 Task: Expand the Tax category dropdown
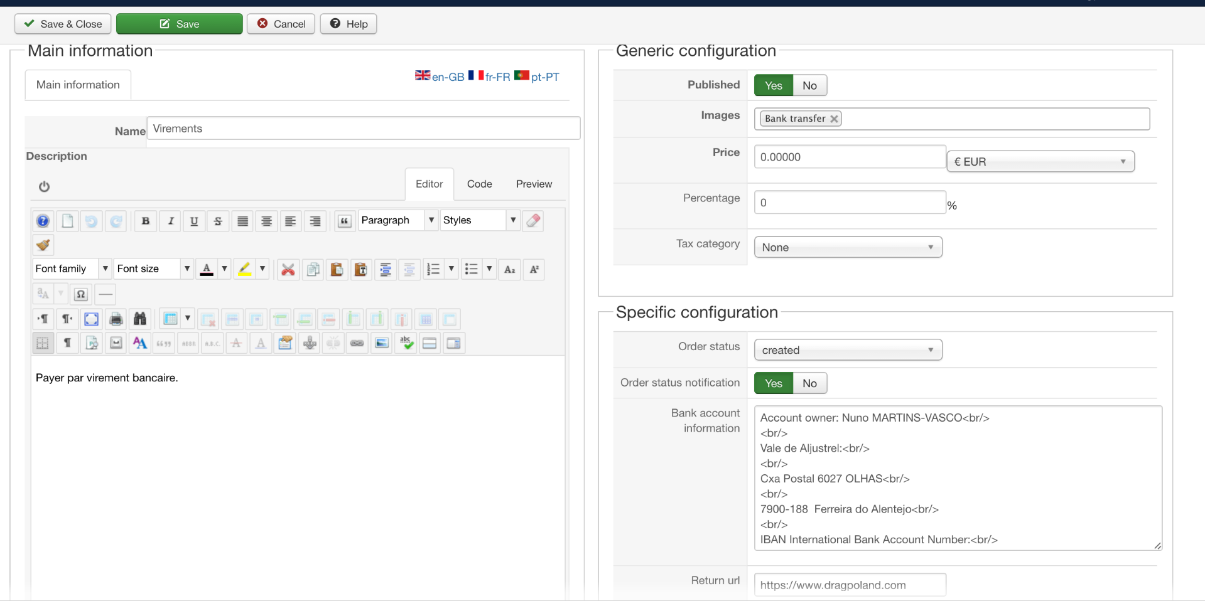848,247
